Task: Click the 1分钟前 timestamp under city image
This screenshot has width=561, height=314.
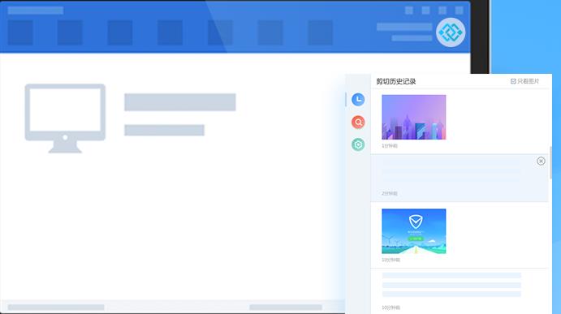Action: click(390, 146)
